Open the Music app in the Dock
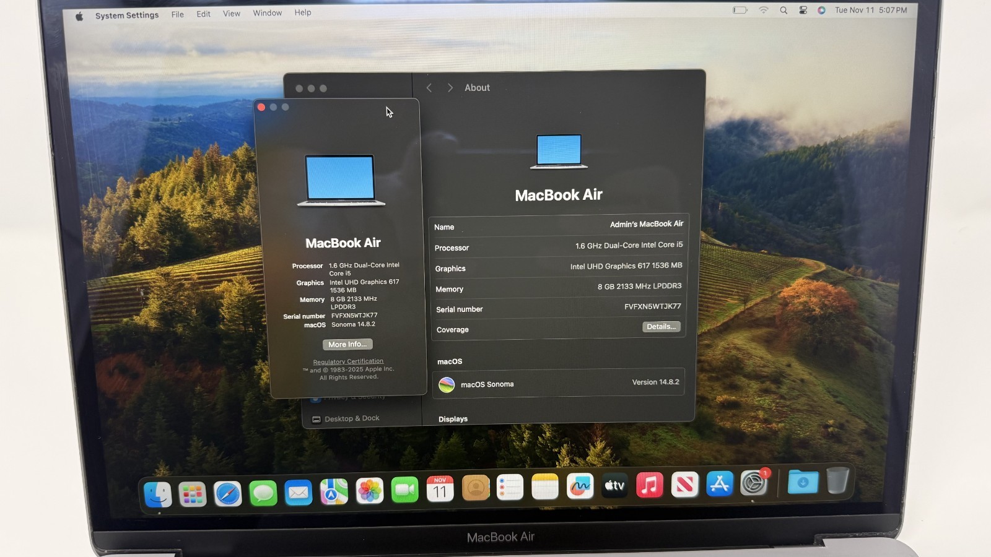 pyautogui.click(x=650, y=485)
